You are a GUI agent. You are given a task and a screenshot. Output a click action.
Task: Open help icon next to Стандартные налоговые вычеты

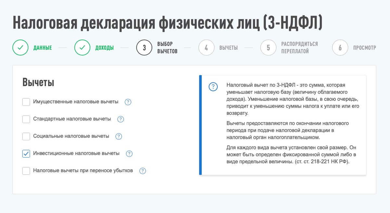click(x=121, y=119)
